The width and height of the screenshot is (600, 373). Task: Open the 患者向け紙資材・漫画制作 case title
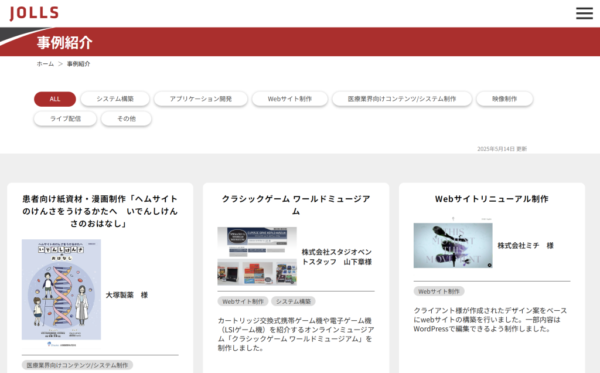click(100, 211)
